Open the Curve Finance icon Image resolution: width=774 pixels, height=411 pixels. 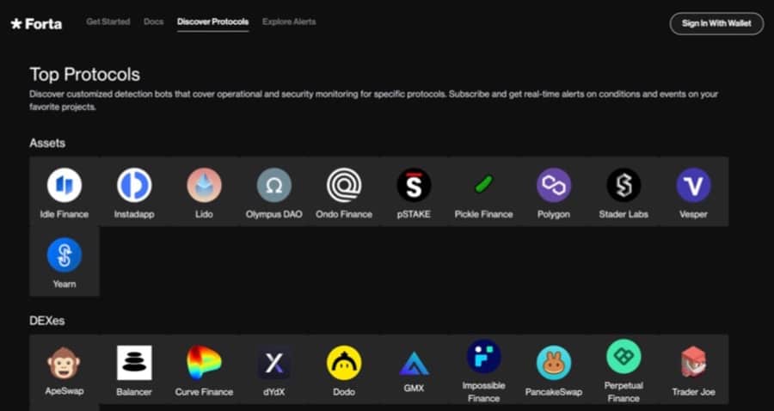[x=204, y=363]
